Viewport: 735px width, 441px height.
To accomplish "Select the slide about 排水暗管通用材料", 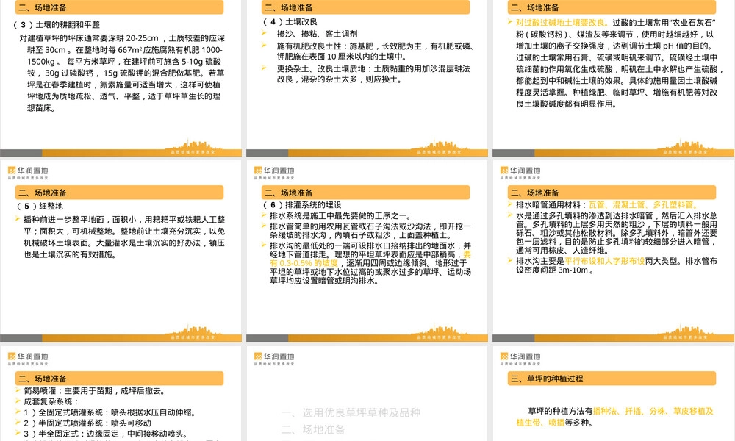I will pos(613,251).
